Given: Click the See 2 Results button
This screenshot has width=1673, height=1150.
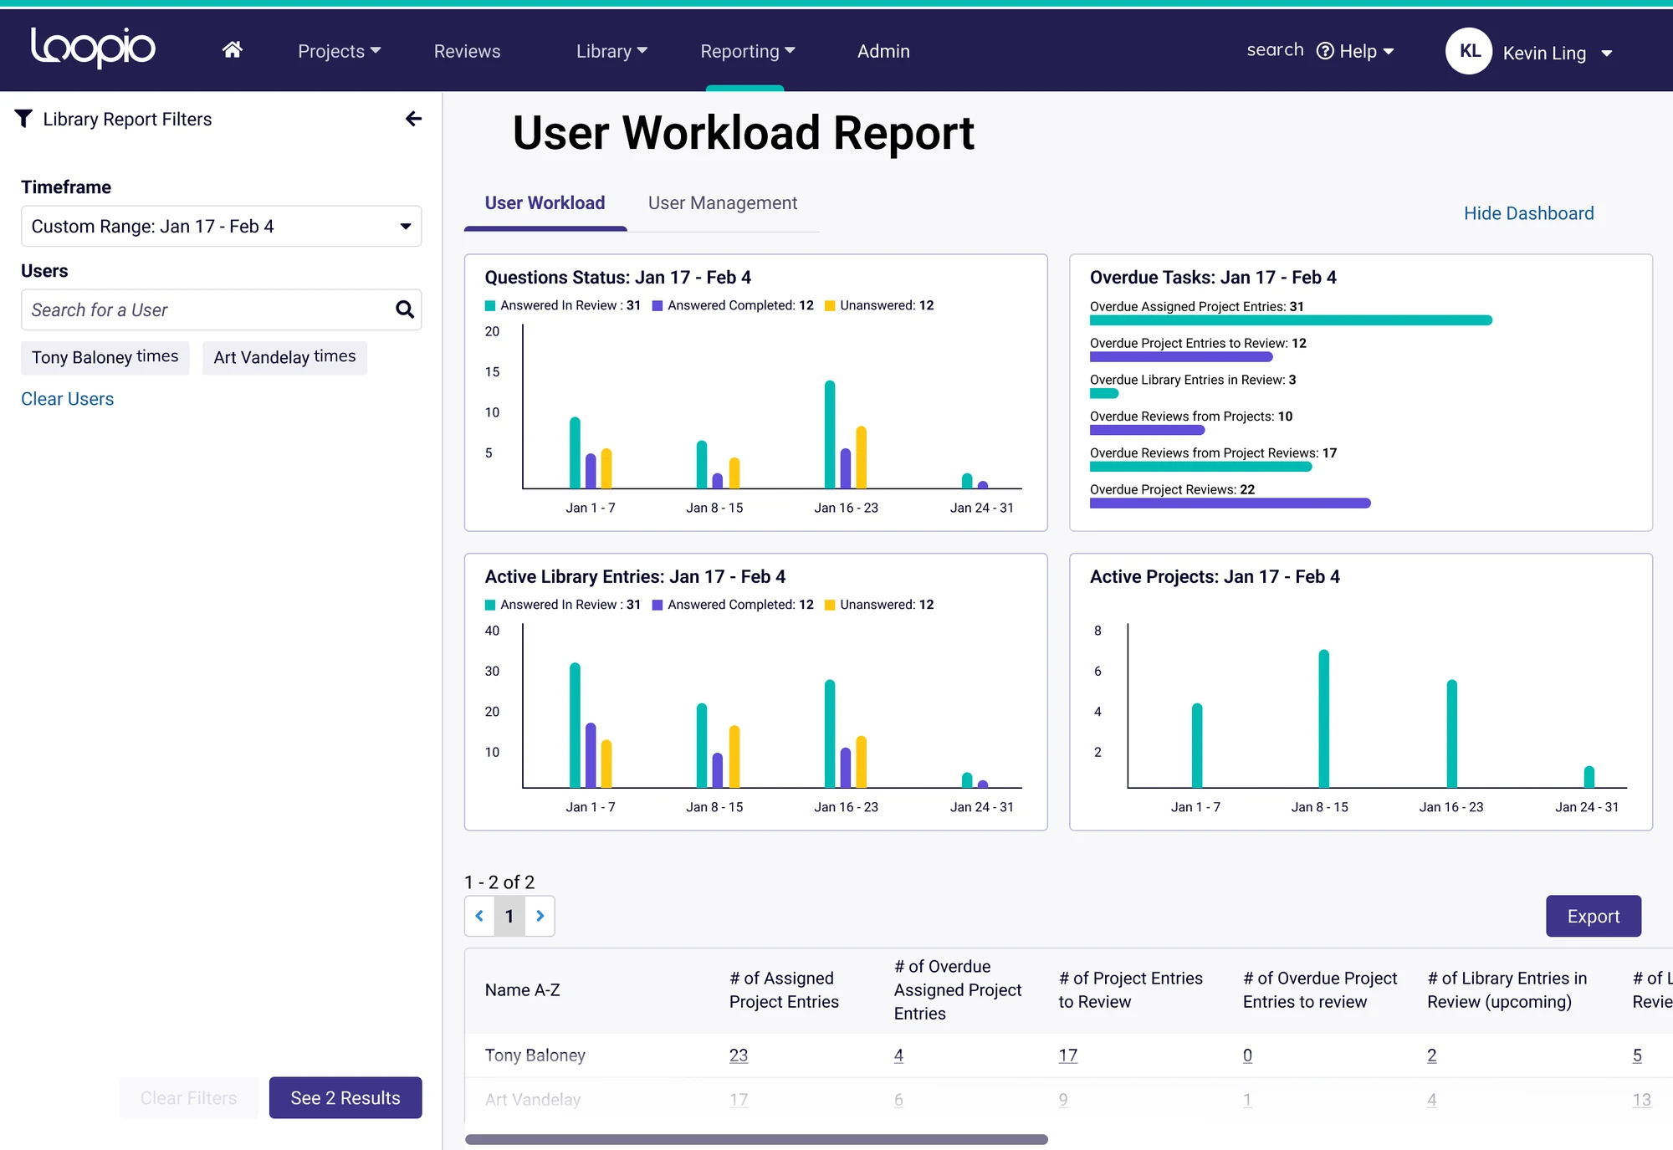Looking at the screenshot, I should pos(345,1097).
